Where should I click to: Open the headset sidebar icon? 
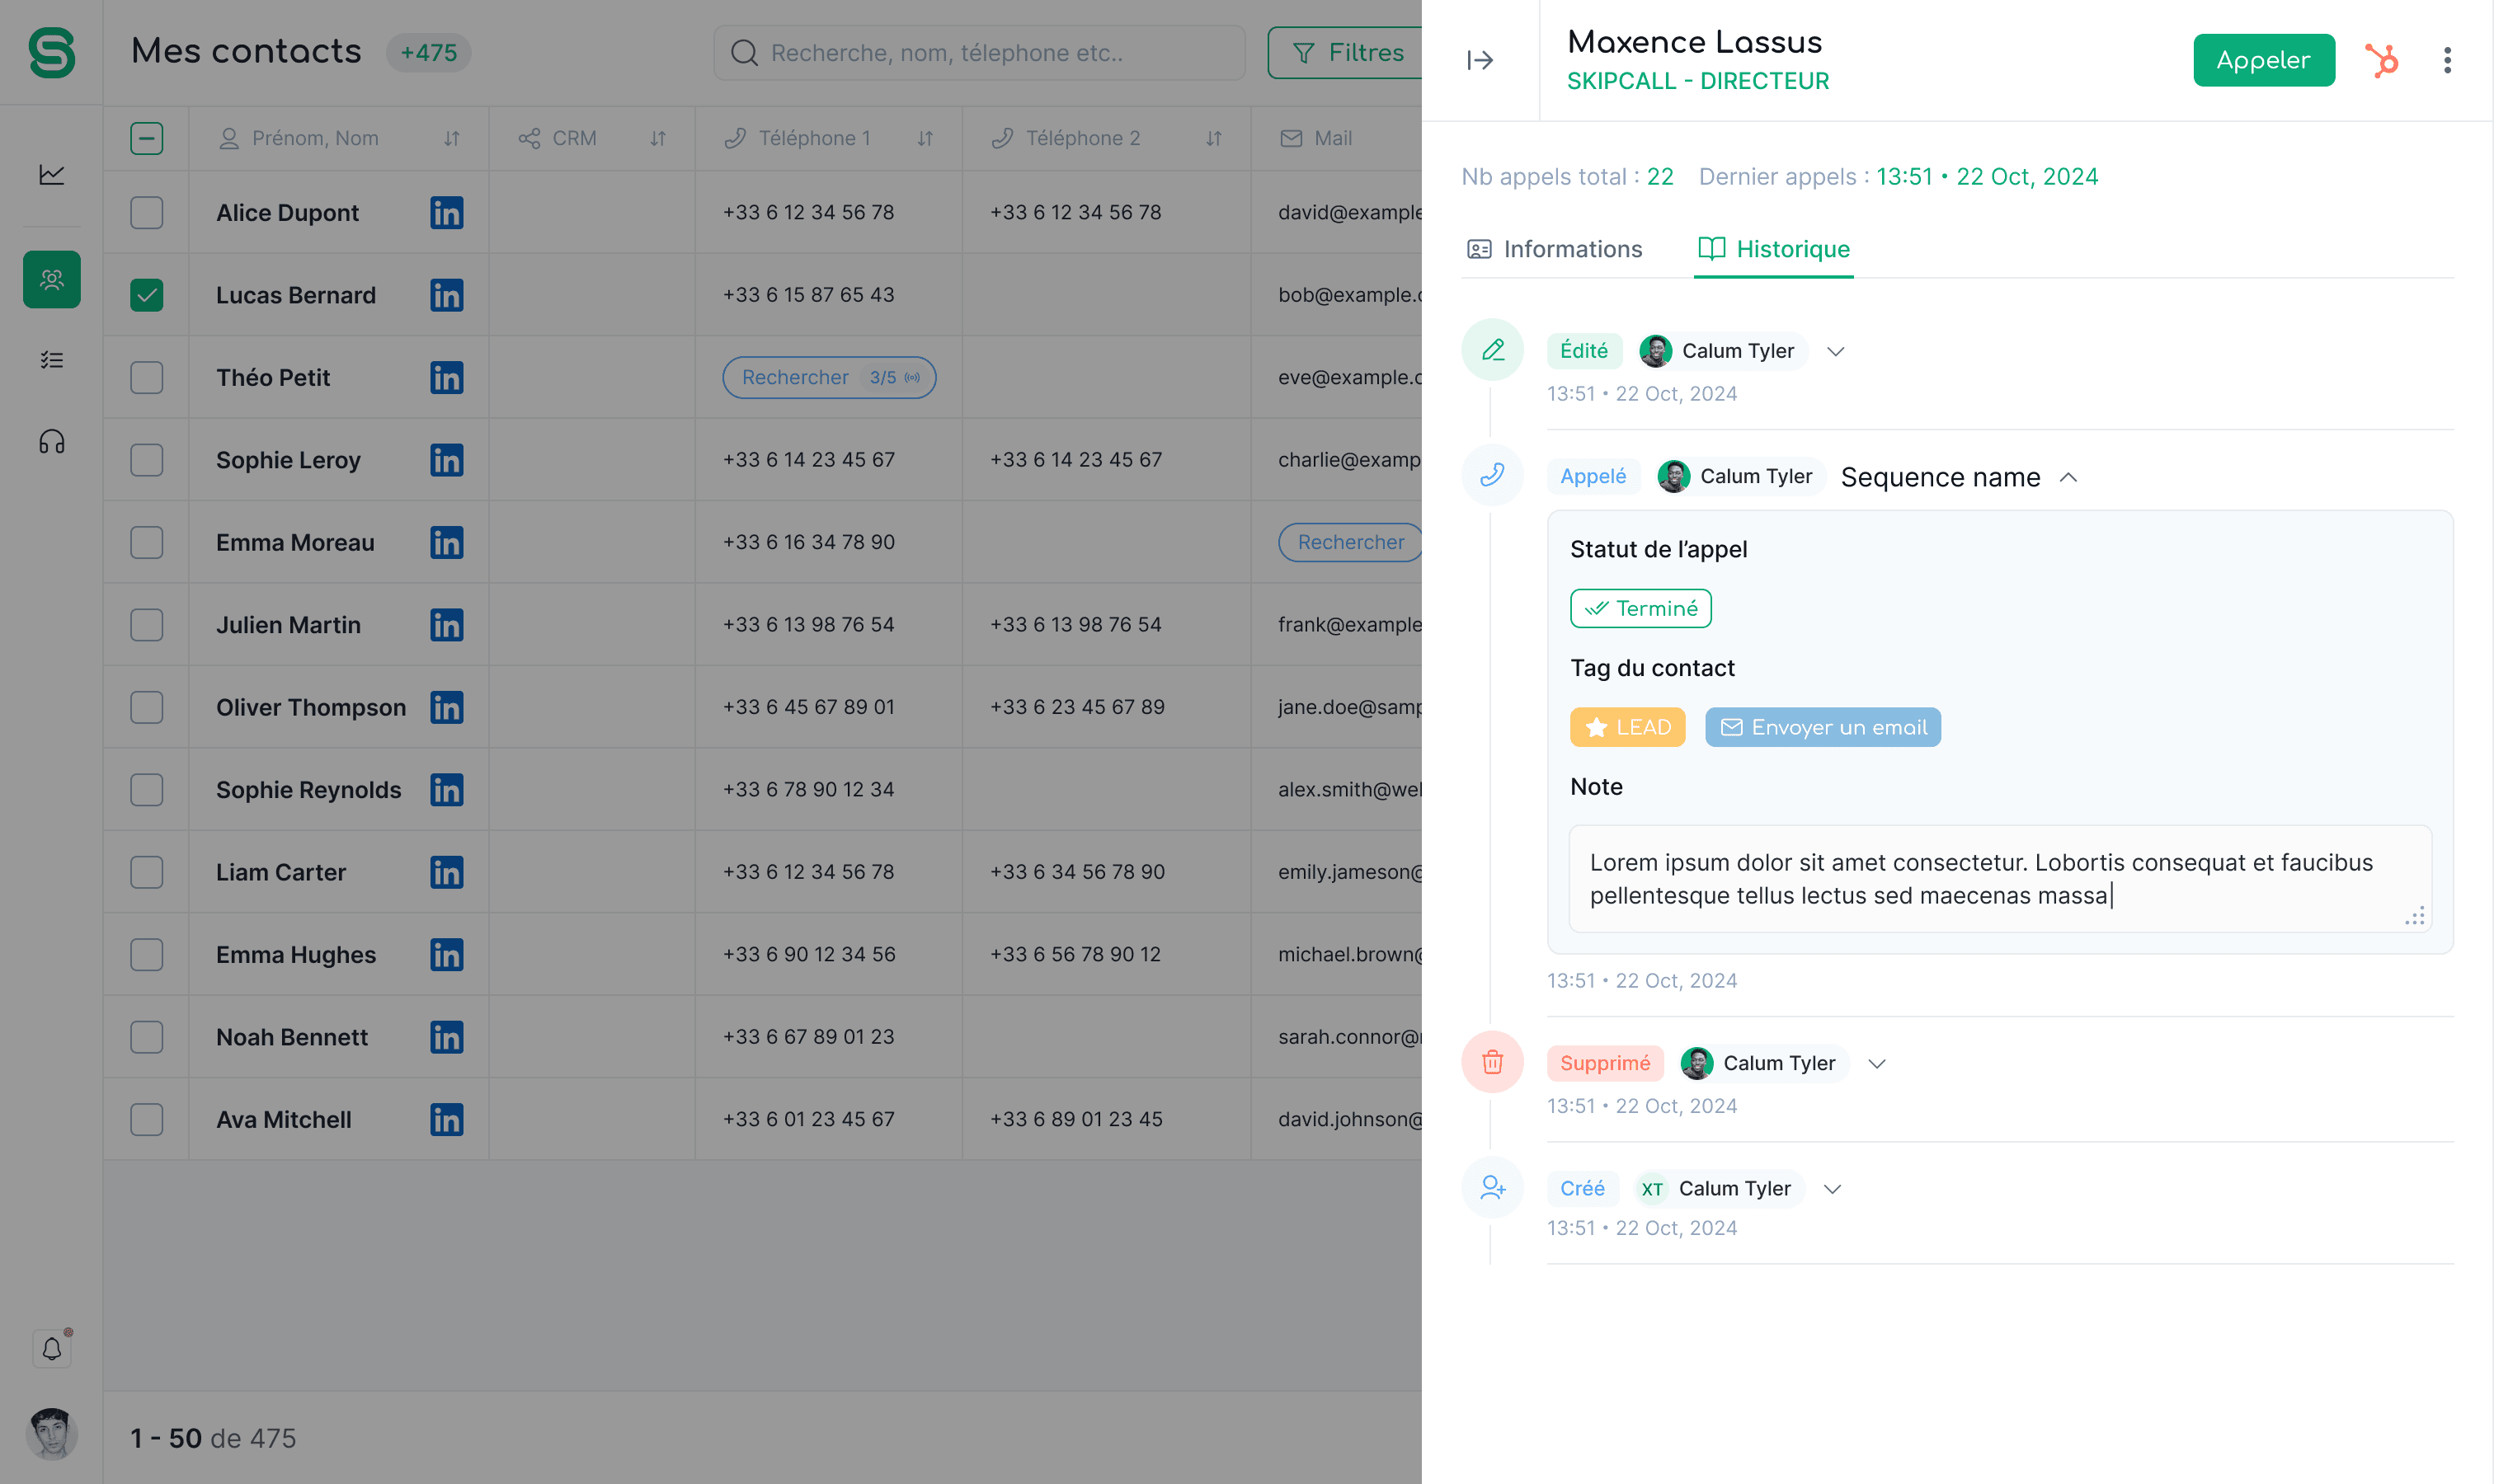coord(52,442)
